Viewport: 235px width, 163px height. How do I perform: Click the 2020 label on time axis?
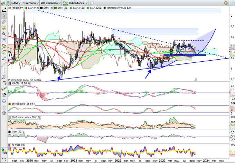pyautogui.click(x=29, y=161)
